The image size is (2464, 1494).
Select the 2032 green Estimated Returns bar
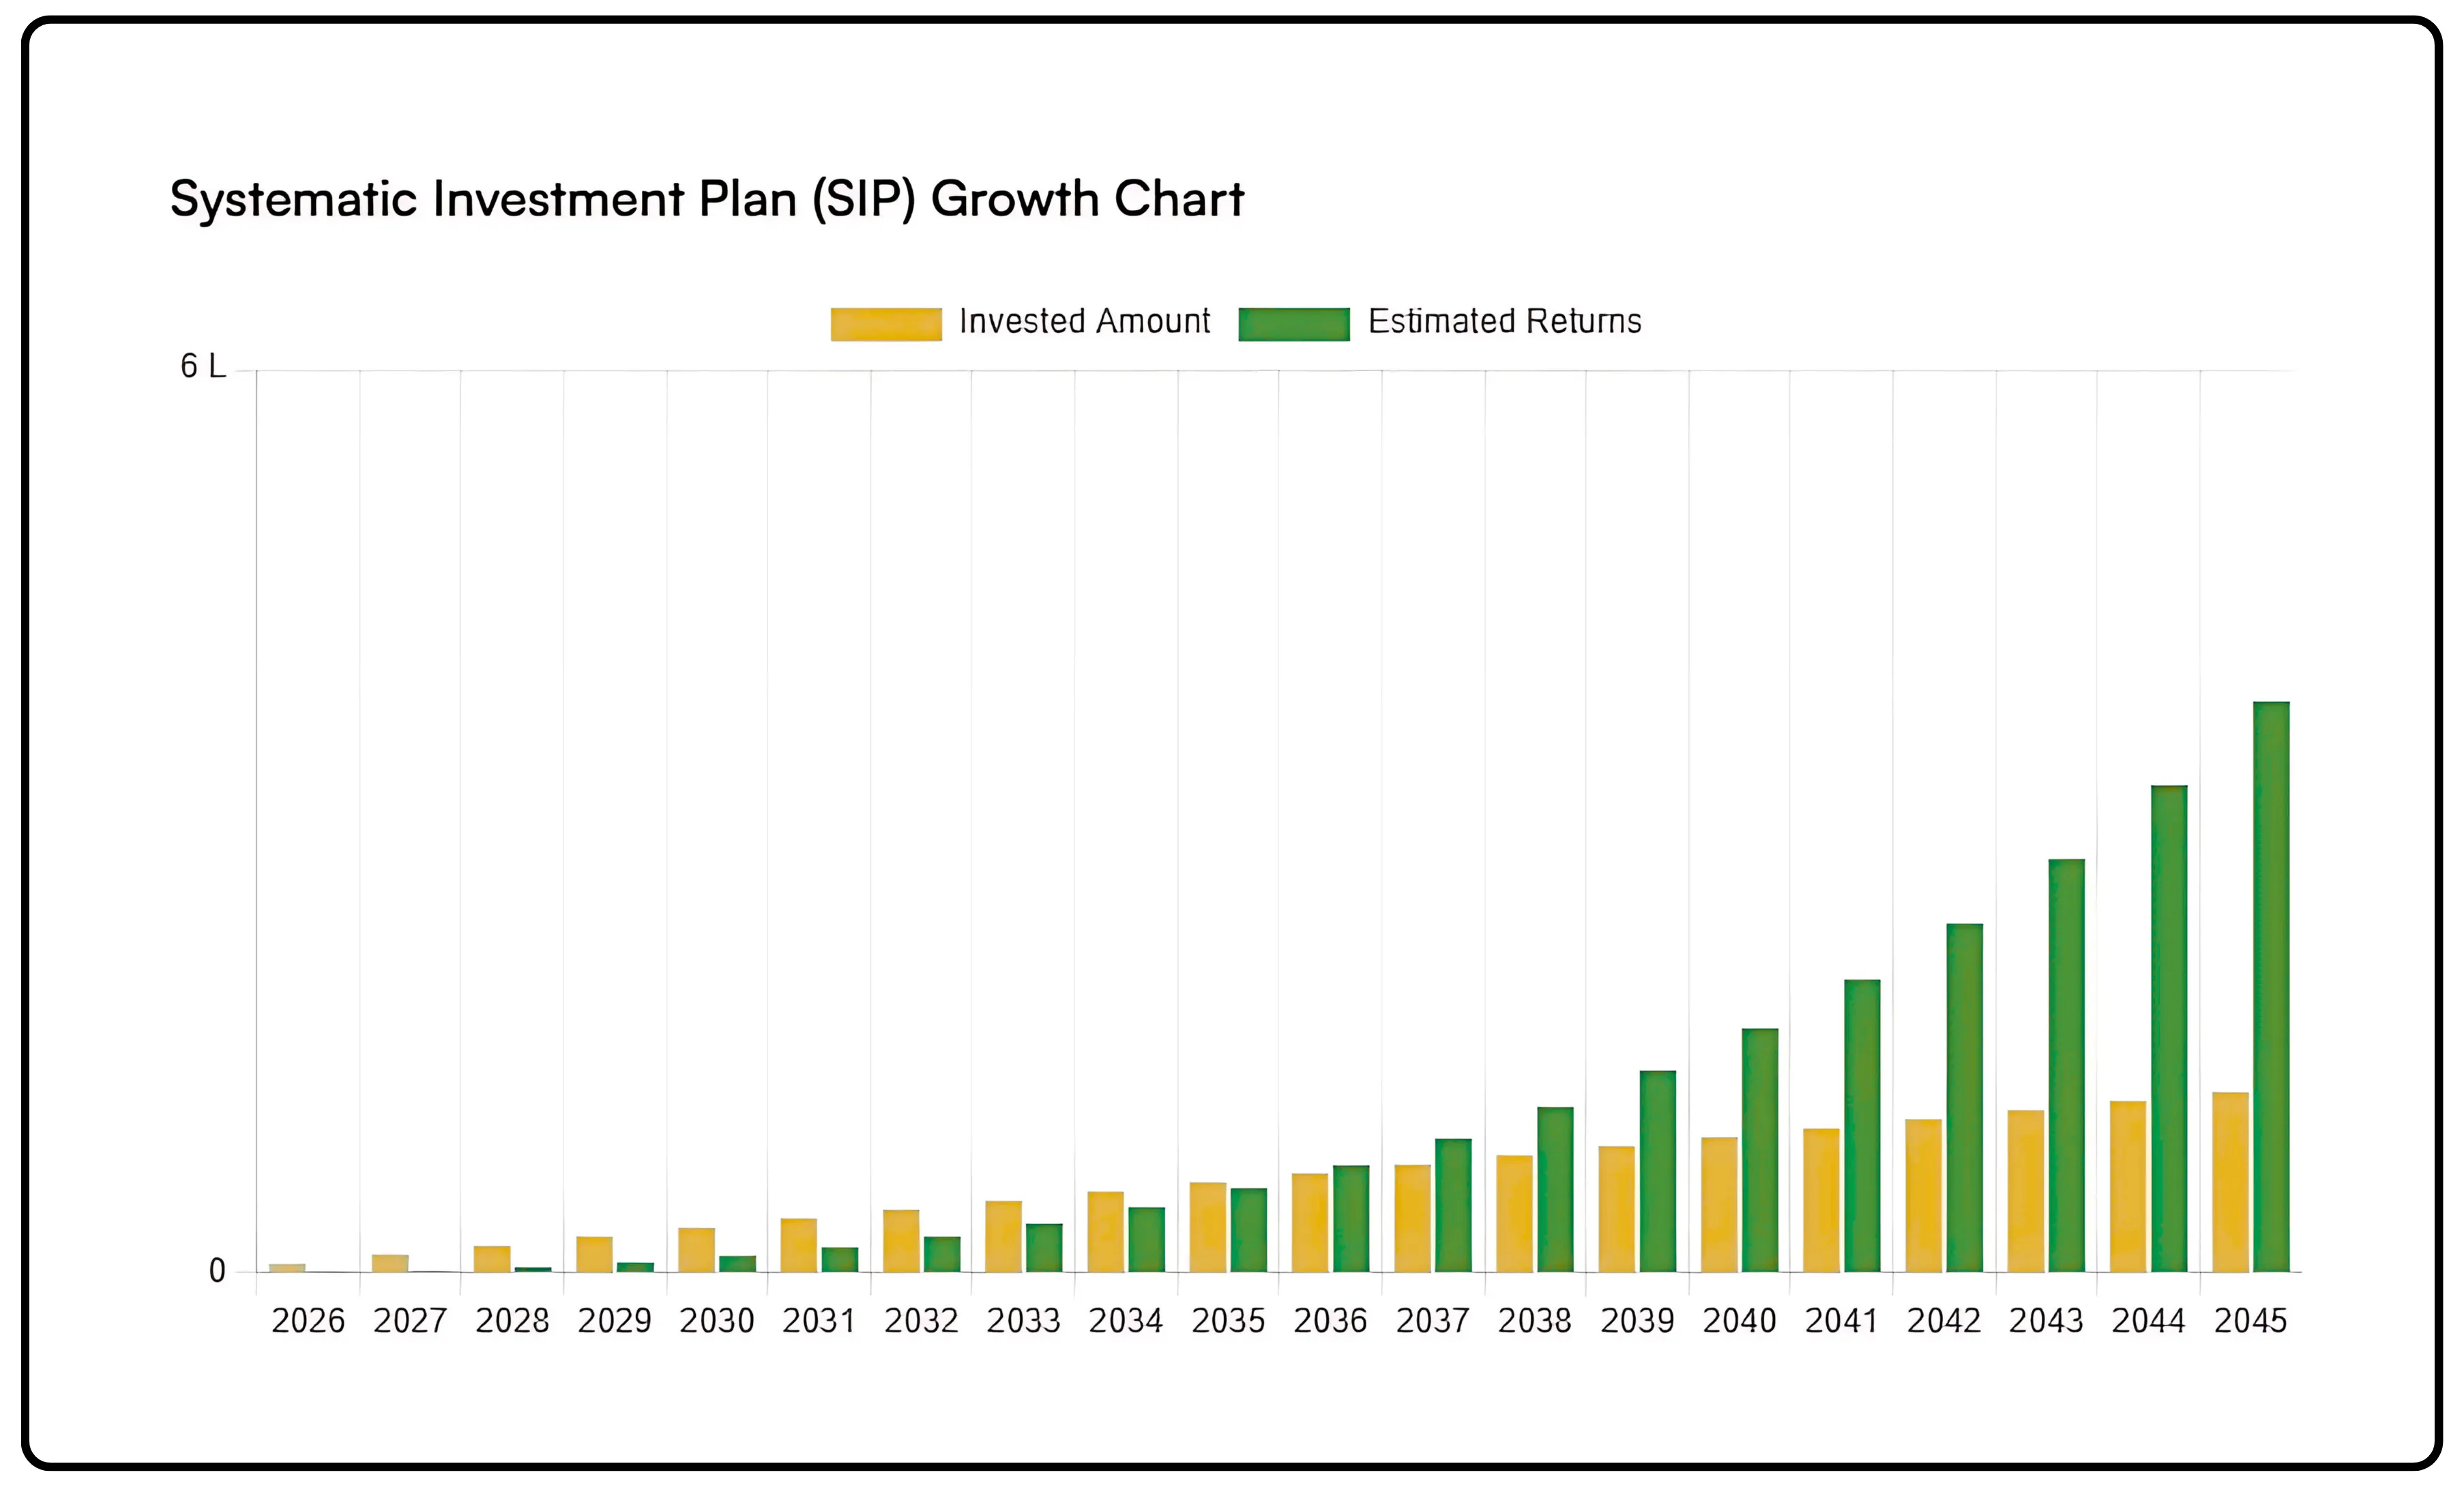(942, 1254)
